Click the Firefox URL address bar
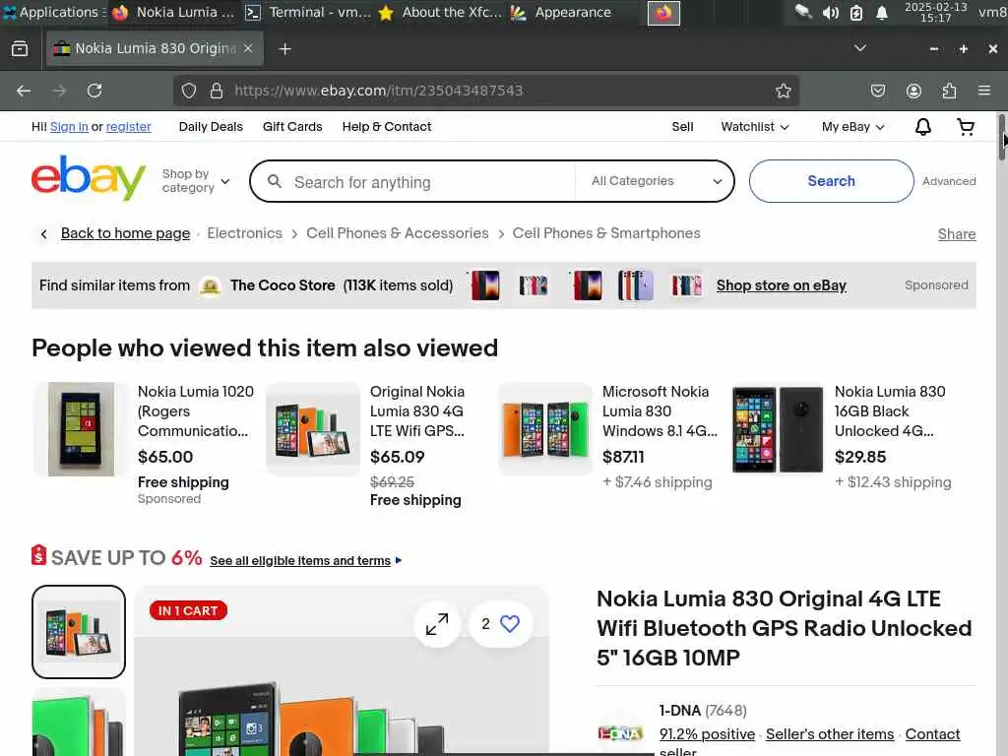Viewport: 1008px width, 756px height. (x=485, y=91)
